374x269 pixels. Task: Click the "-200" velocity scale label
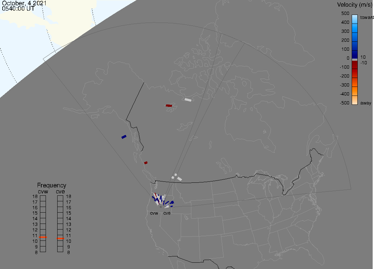pos(344,76)
